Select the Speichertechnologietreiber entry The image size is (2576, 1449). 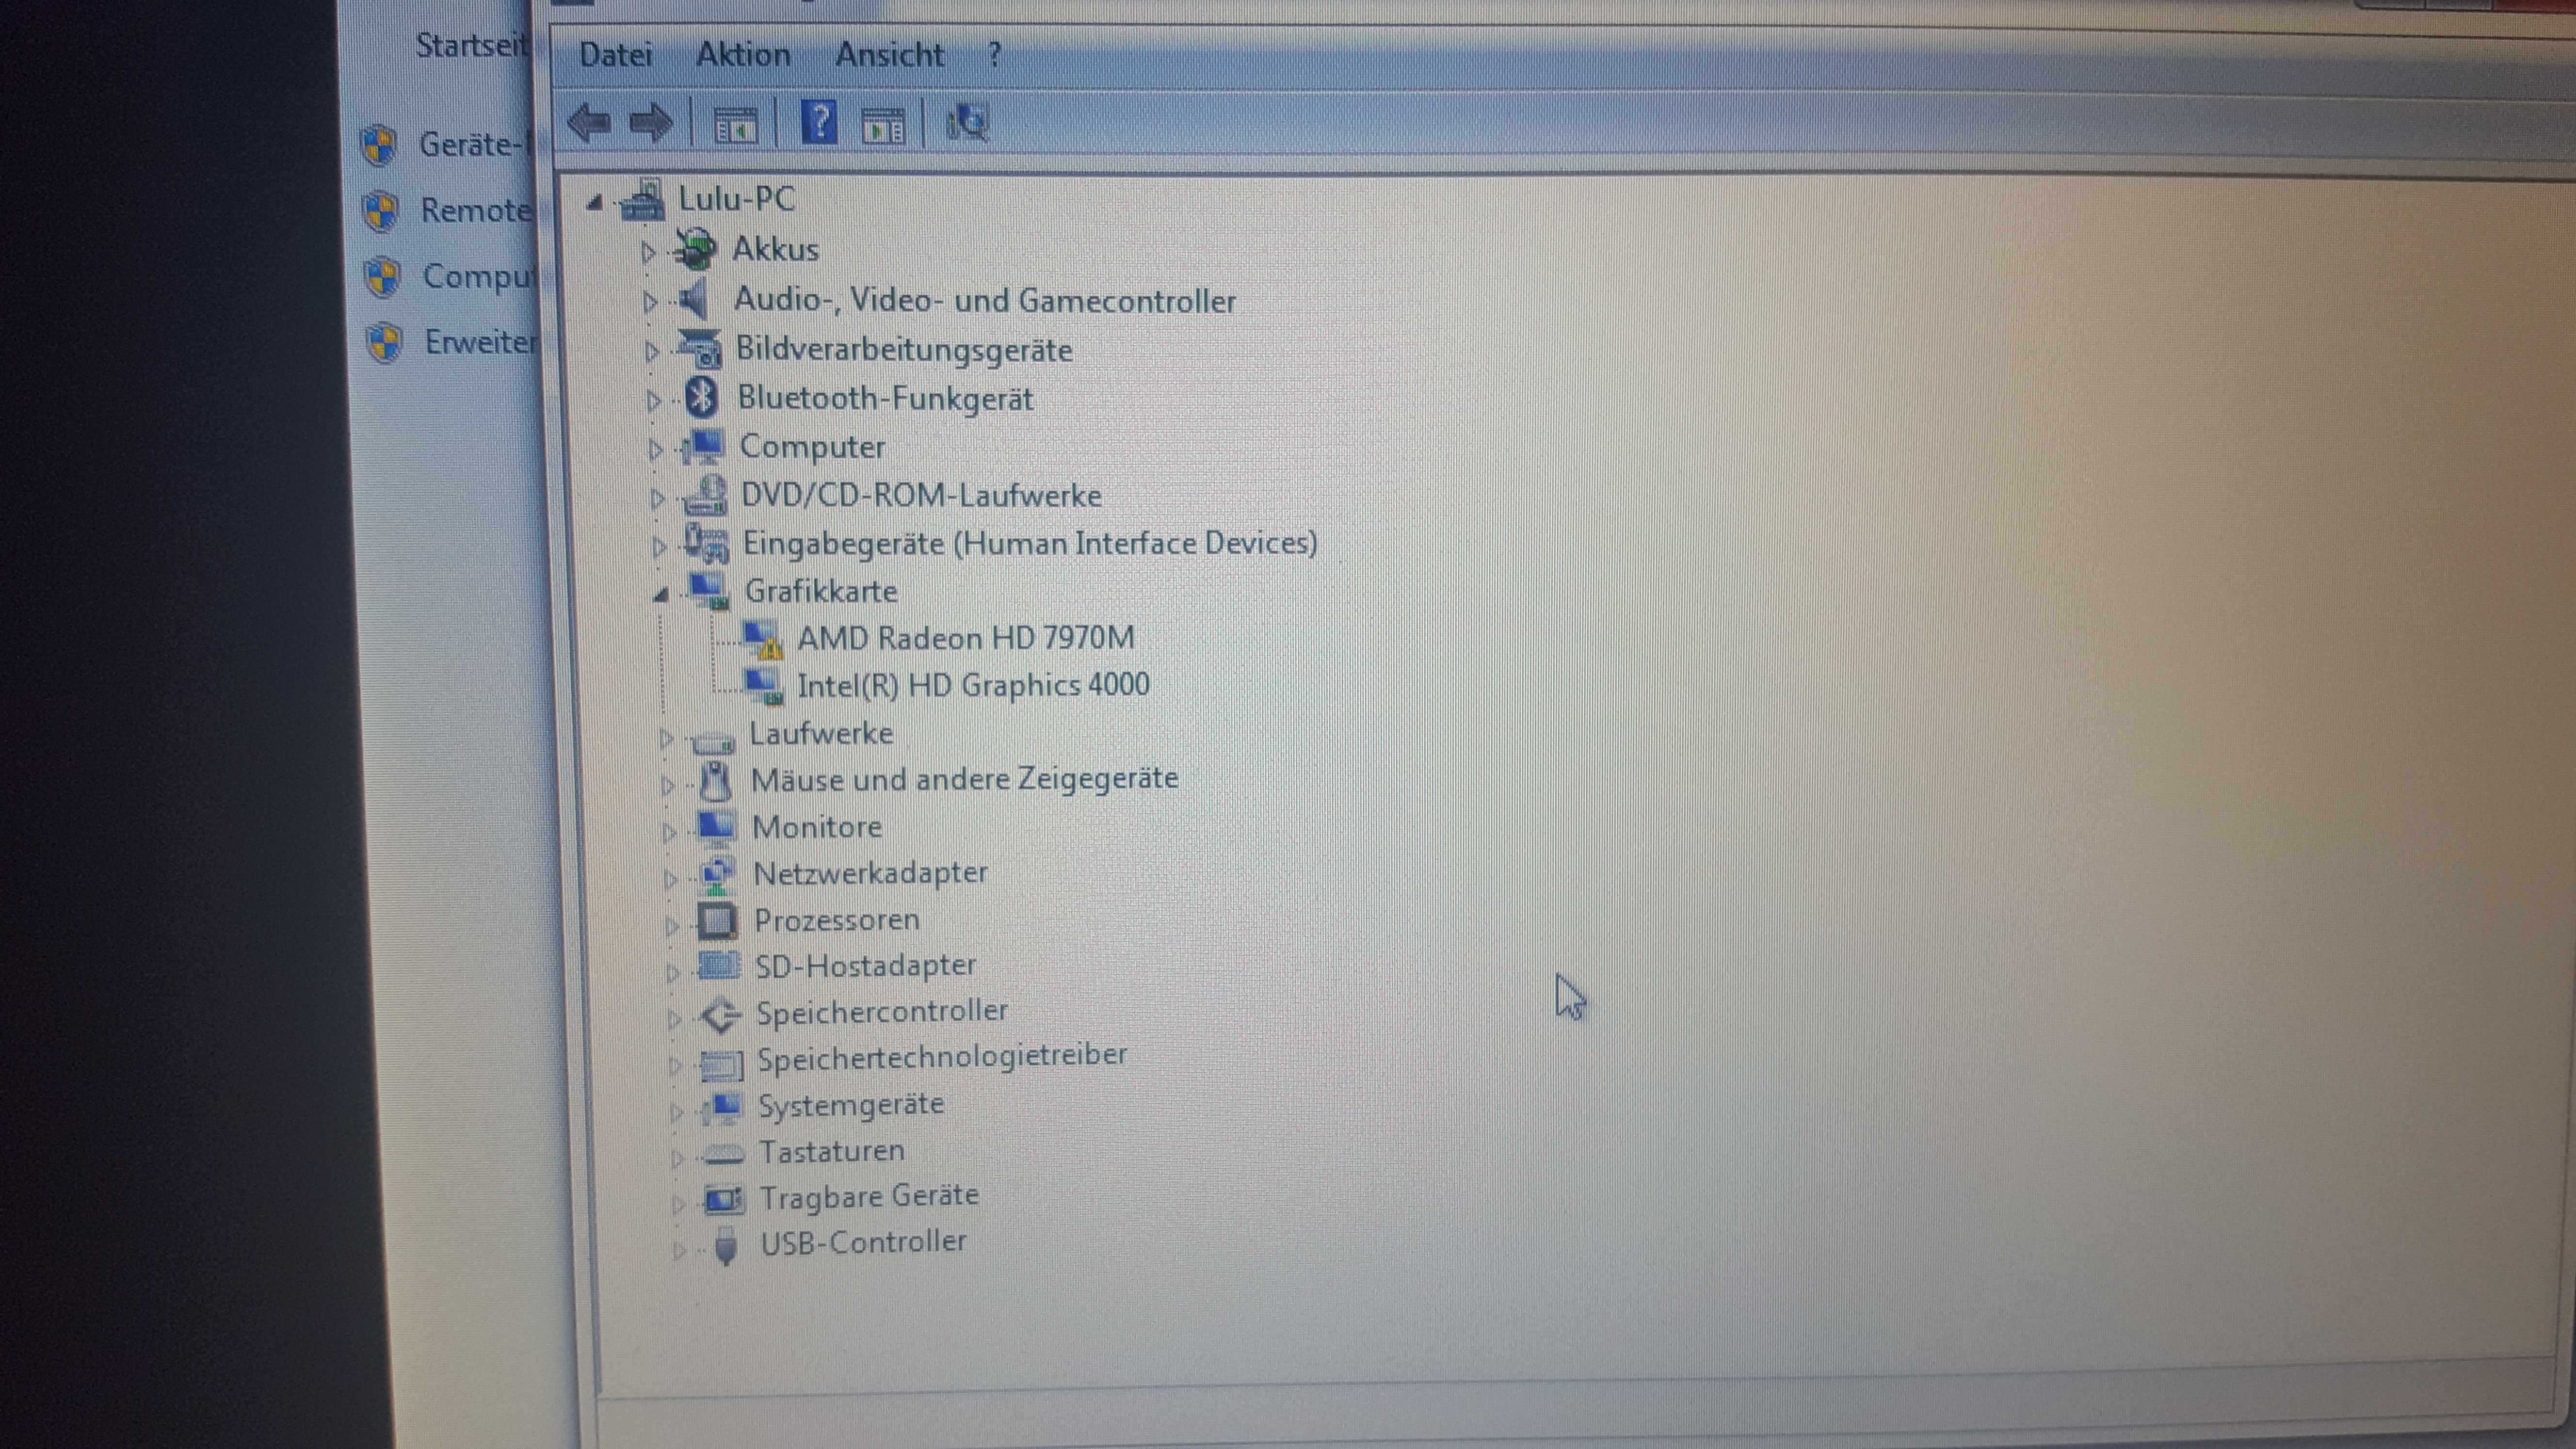click(x=942, y=1057)
